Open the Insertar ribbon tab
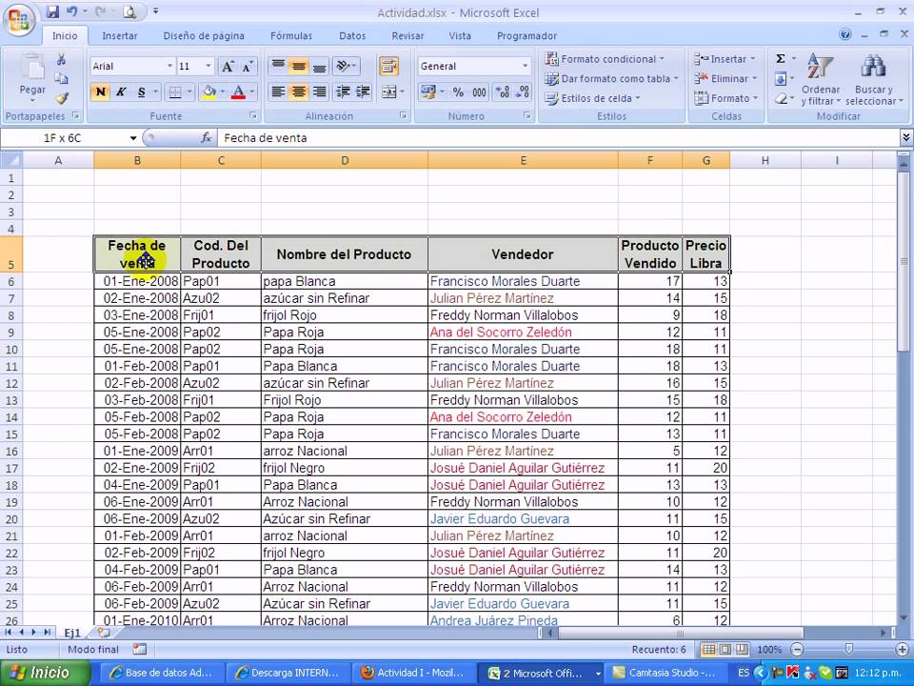Screen dimensions: 914x686 [120, 35]
